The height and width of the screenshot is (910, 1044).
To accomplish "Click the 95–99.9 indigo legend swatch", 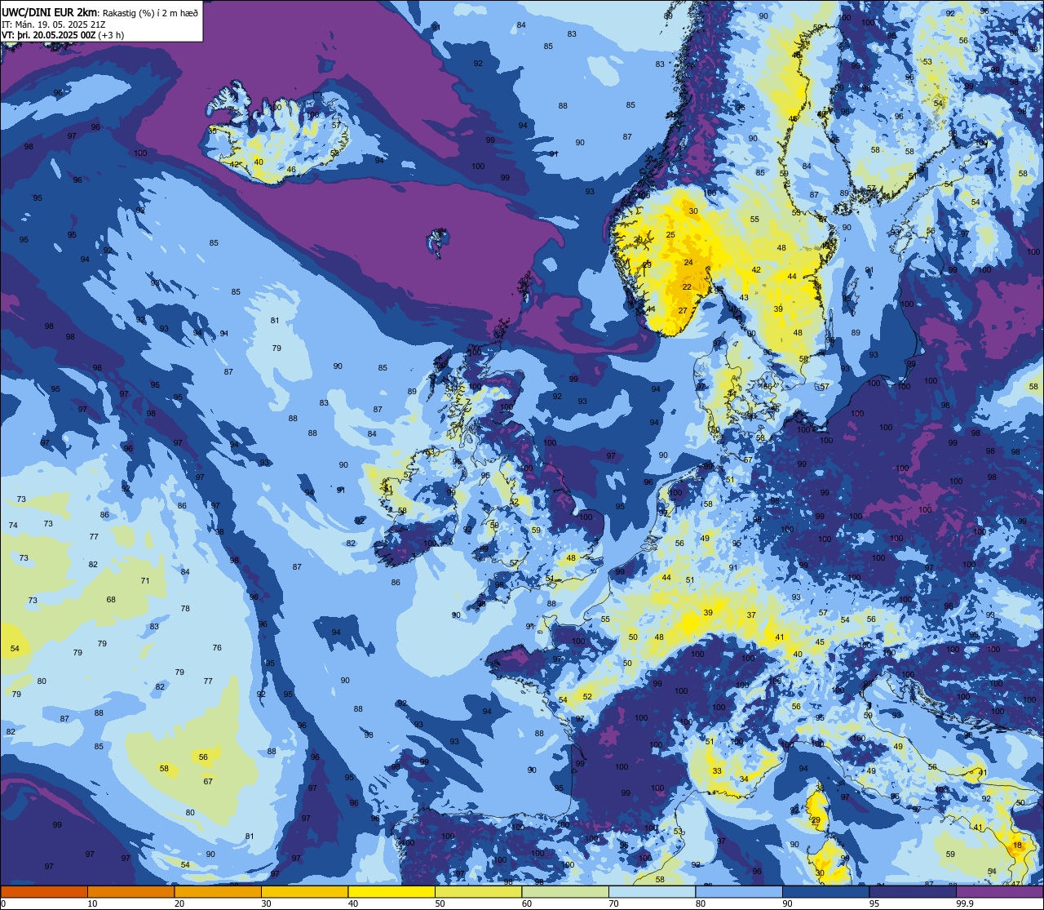I will (x=913, y=891).
